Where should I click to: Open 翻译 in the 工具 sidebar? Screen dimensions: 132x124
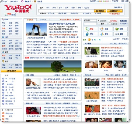pos(10,58)
